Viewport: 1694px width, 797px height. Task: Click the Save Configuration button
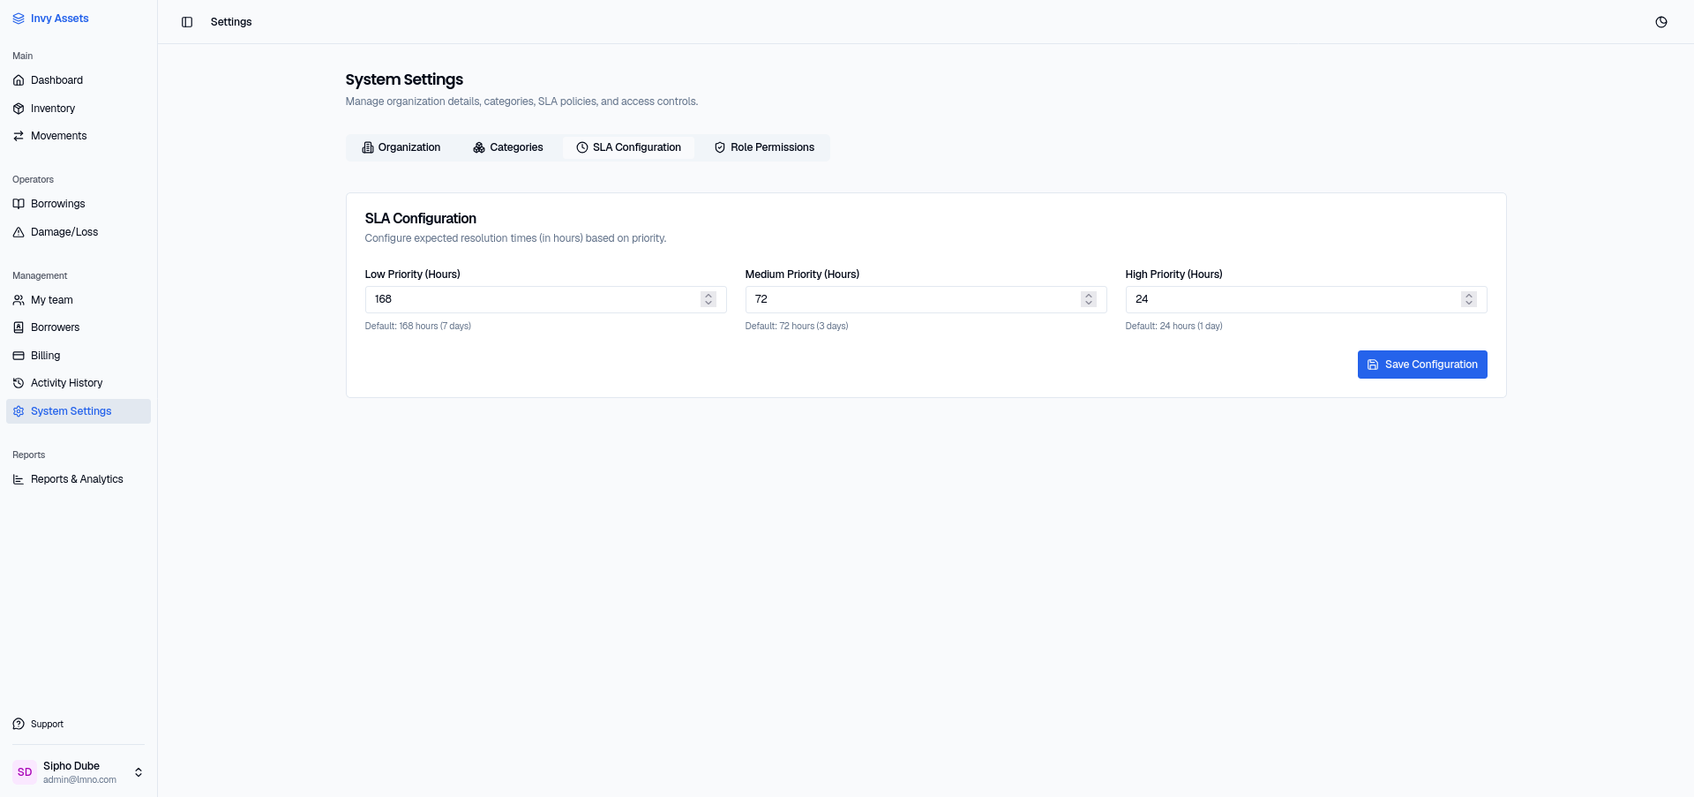click(x=1422, y=365)
